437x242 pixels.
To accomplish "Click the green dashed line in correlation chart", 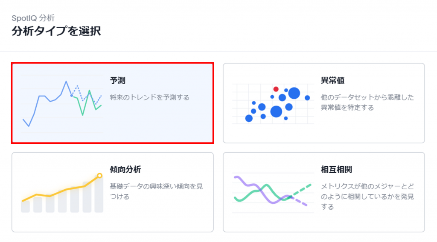I will coord(303,189).
